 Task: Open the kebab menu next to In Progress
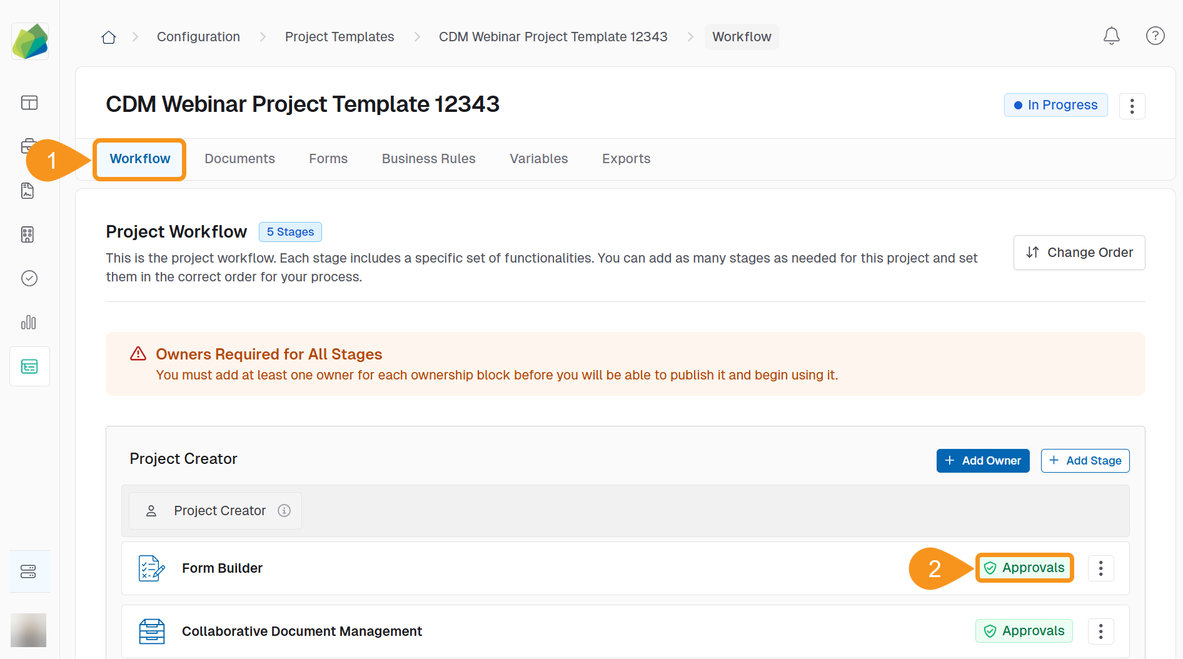click(1132, 106)
